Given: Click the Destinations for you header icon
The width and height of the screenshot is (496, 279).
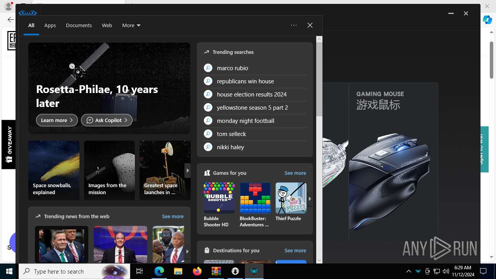Looking at the screenshot, I should click(x=207, y=250).
